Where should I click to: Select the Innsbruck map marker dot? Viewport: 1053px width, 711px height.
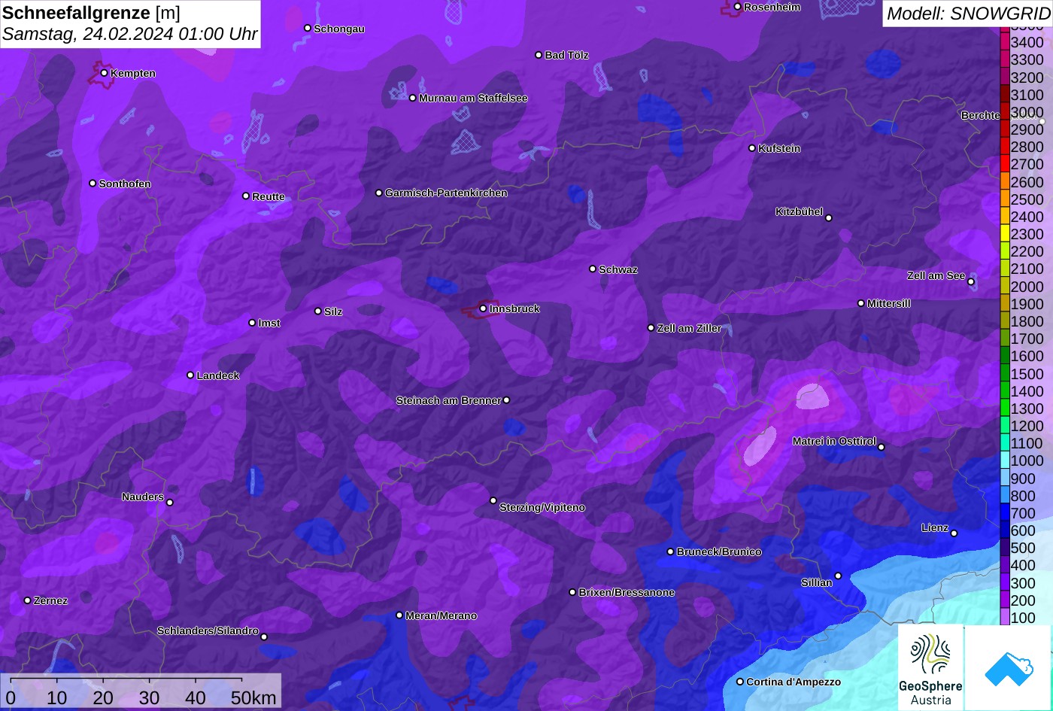[483, 308]
